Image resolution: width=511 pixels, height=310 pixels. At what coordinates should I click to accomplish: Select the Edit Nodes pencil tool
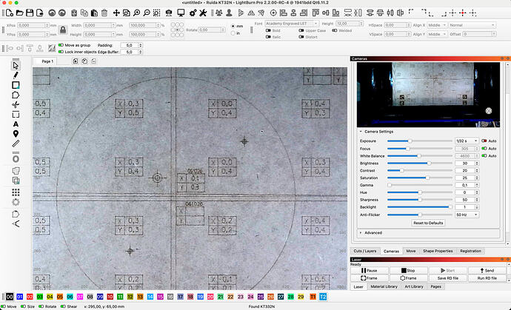point(16,75)
